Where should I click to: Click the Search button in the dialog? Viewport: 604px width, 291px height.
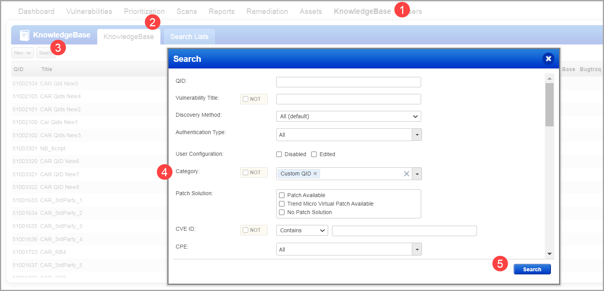(532, 269)
